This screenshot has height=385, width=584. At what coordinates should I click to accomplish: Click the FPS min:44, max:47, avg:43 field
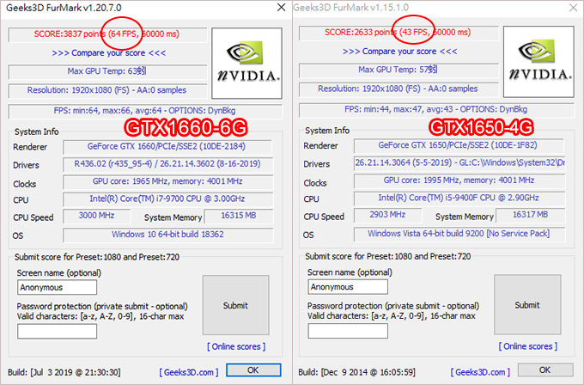(x=436, y=110)
